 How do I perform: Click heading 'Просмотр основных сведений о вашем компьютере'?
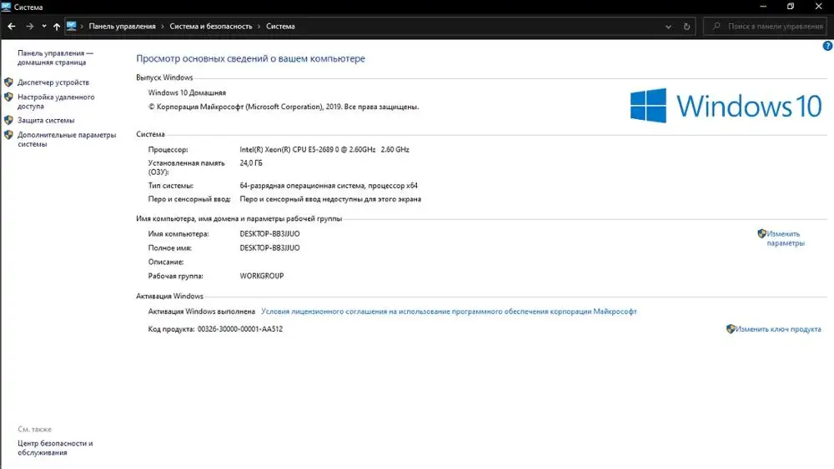point(250,59)
